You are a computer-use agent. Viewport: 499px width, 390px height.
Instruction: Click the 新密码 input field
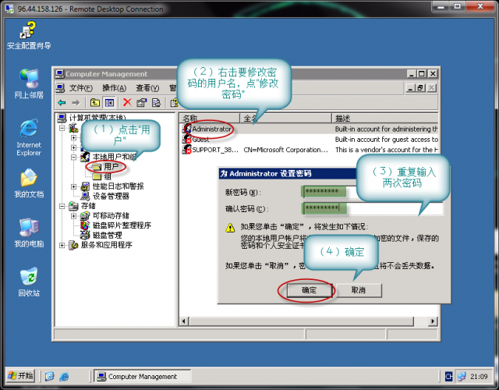[330, 192]
